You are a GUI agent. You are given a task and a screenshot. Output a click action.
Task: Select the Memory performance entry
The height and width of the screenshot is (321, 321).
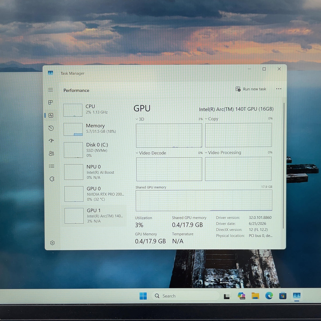(x=94, y=129)
